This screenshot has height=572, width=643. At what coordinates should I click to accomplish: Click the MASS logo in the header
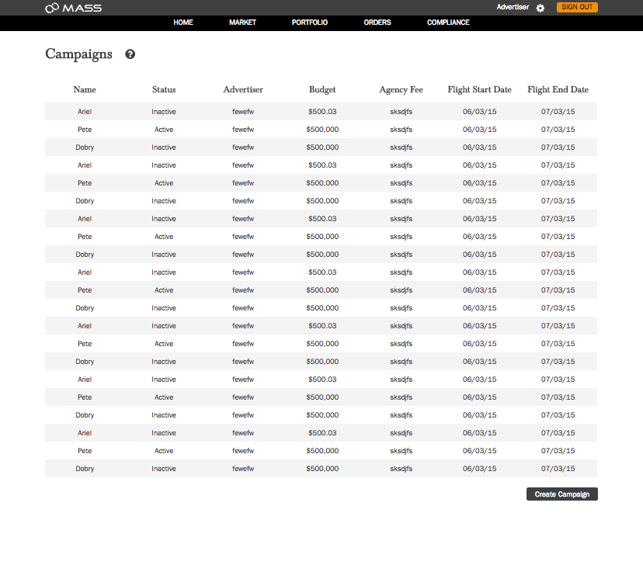point(73,8)
